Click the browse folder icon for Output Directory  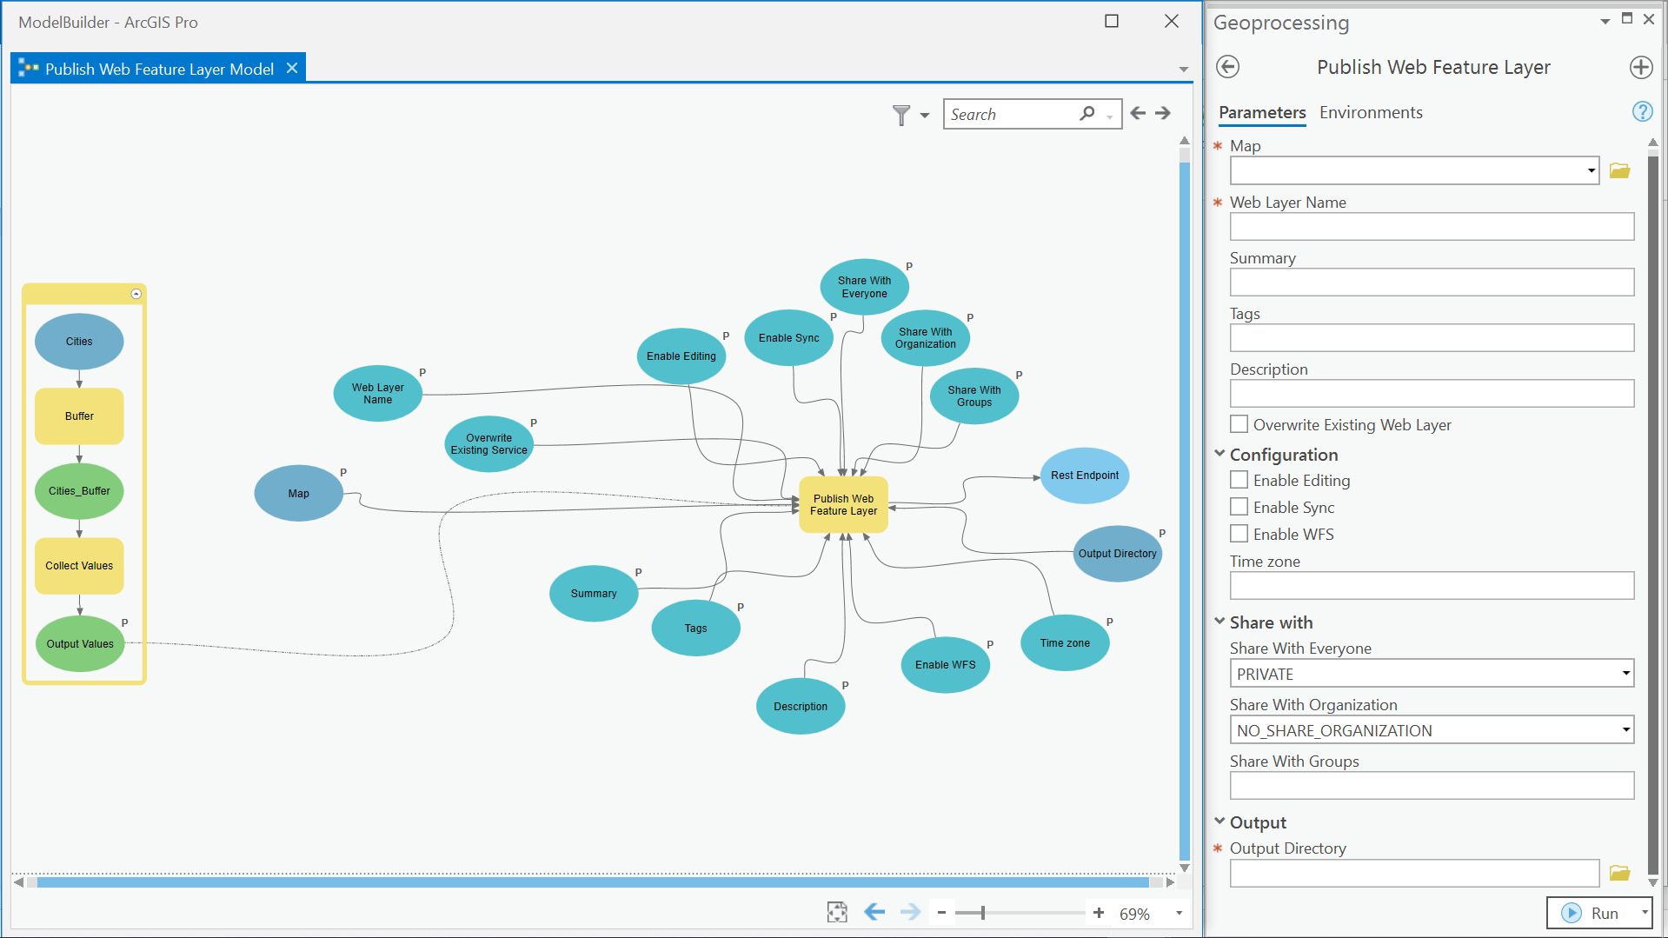click(1619, 873)
